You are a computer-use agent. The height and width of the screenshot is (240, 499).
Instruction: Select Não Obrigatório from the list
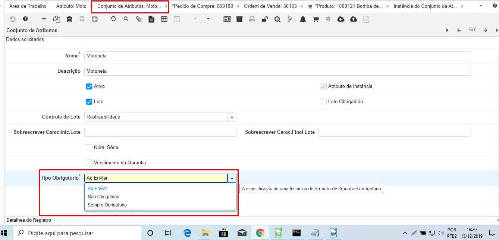pyautogui.click(x=103, y=197)
